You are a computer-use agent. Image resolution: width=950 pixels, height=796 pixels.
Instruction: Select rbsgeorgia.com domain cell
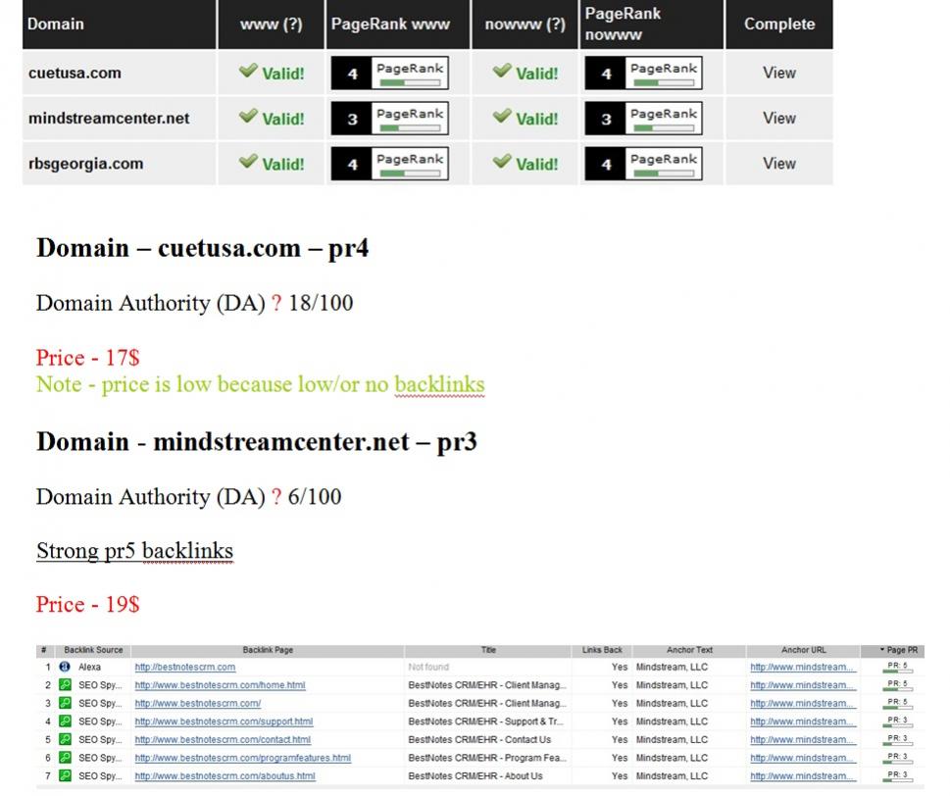coord(119,164)
